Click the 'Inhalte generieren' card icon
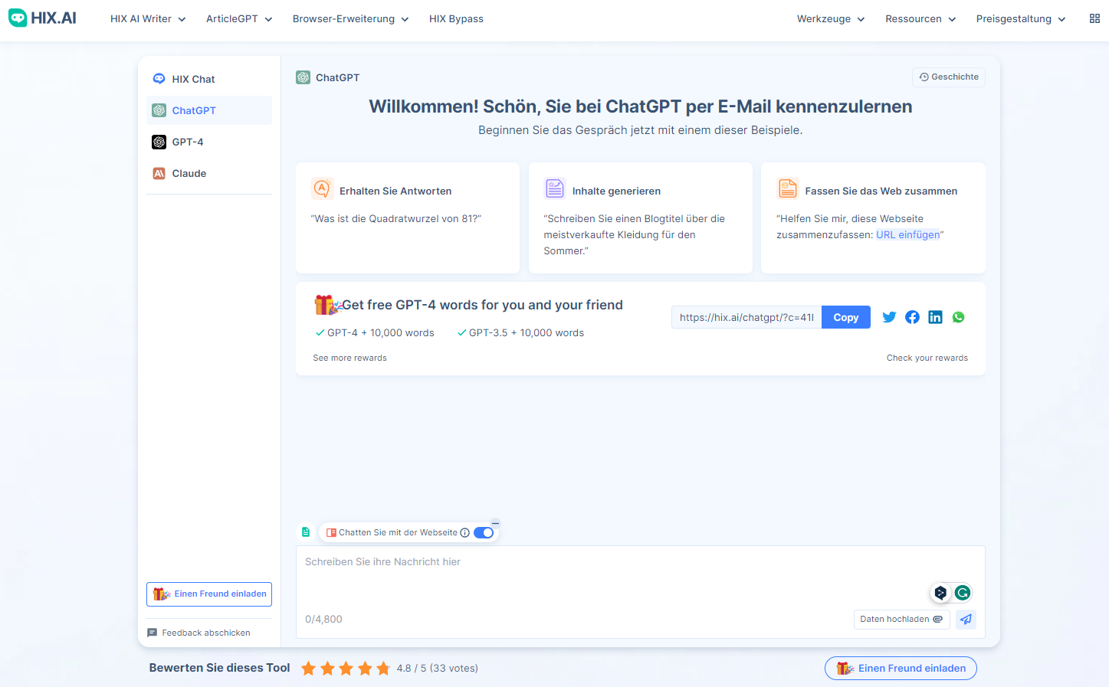The width and height of the screenshot is (1109, 687). point(554,188)
